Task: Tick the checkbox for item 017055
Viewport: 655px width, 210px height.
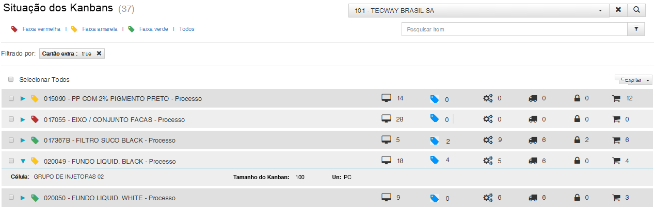Action: click(x=11, y=119)
